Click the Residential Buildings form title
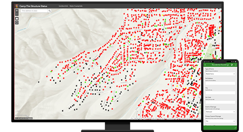The image size is (243, 132). click(x=220, y=65)
